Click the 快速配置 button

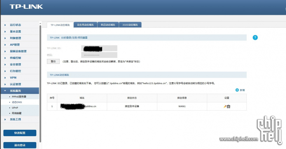point(20,133)
